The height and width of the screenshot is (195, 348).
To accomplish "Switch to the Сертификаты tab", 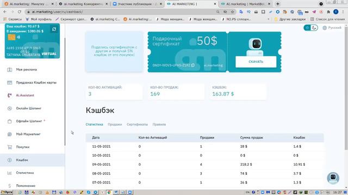I will pos(137,125).
